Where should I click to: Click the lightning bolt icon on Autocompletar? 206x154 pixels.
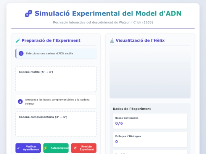click(x=45, y=148)
